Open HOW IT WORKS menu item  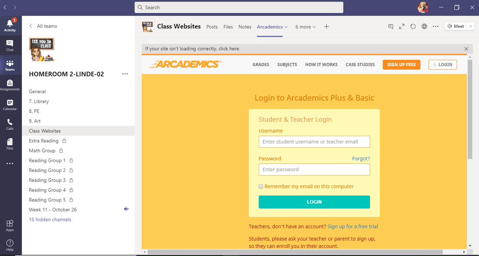coord(321,64)
